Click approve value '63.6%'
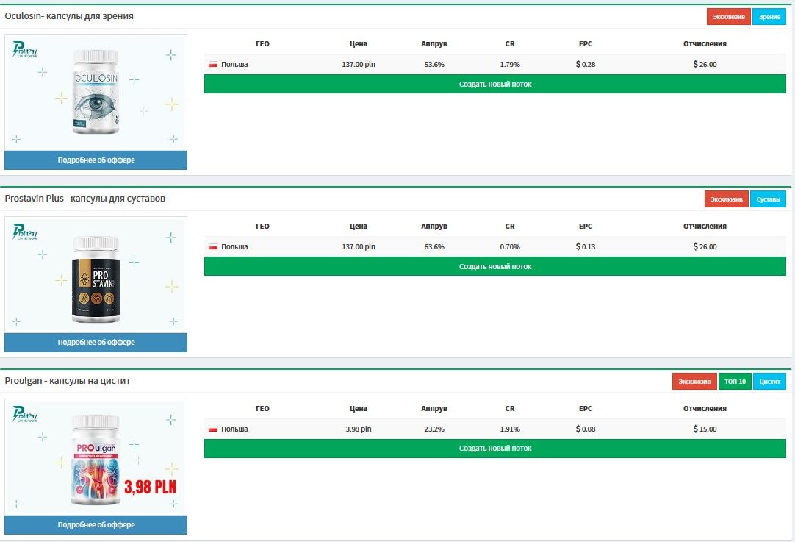795x542 pixels. coord(434,246)
